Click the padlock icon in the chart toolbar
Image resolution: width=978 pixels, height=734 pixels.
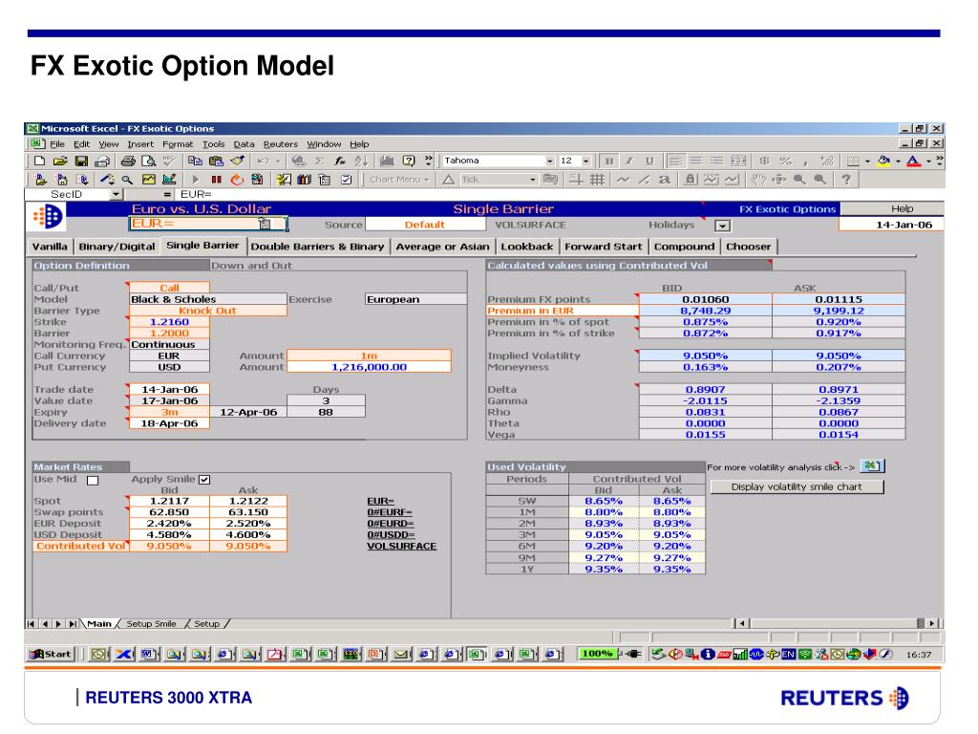click(691, 180)
